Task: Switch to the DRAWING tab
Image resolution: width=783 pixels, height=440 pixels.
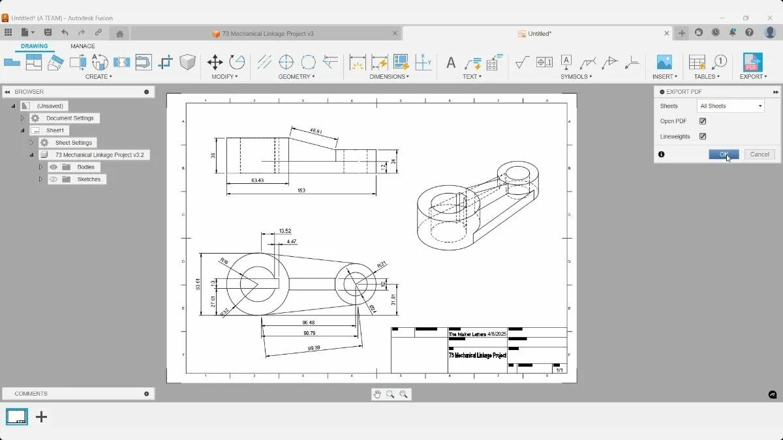Action: pos(34,46)
